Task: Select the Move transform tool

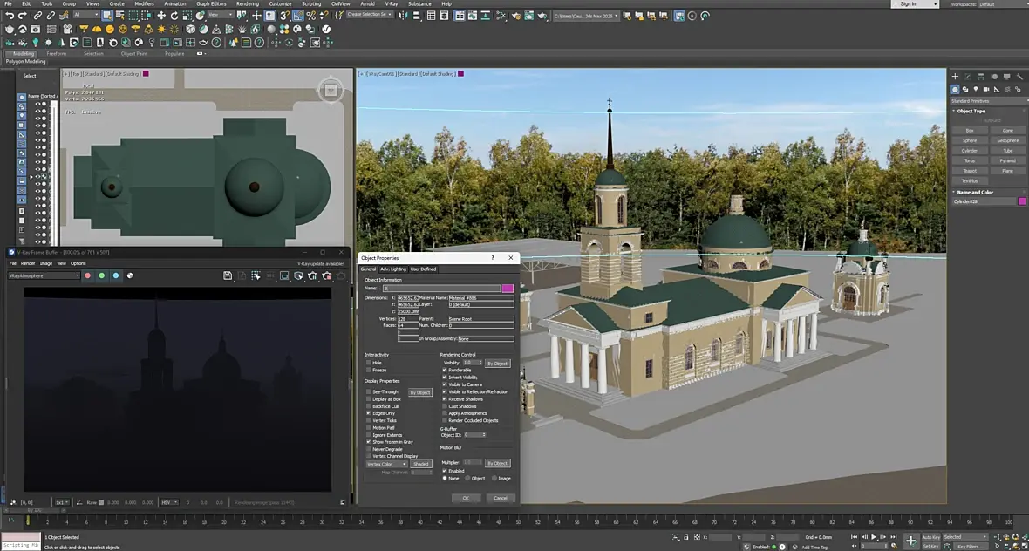Action: 161,16
